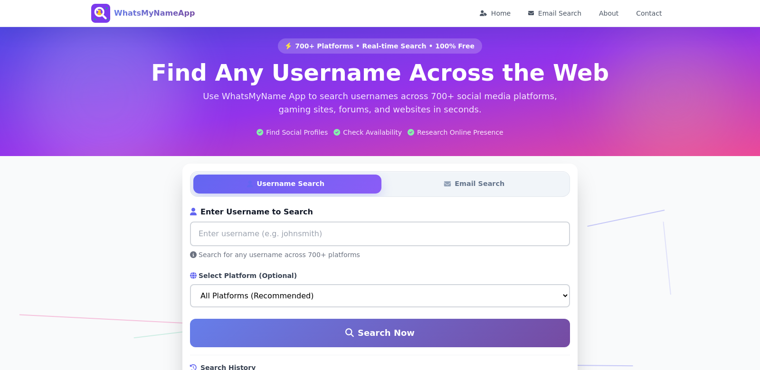The height and width of the screenshot is (370, 760).
Task: Go to the About page
Action: (608, 13)
